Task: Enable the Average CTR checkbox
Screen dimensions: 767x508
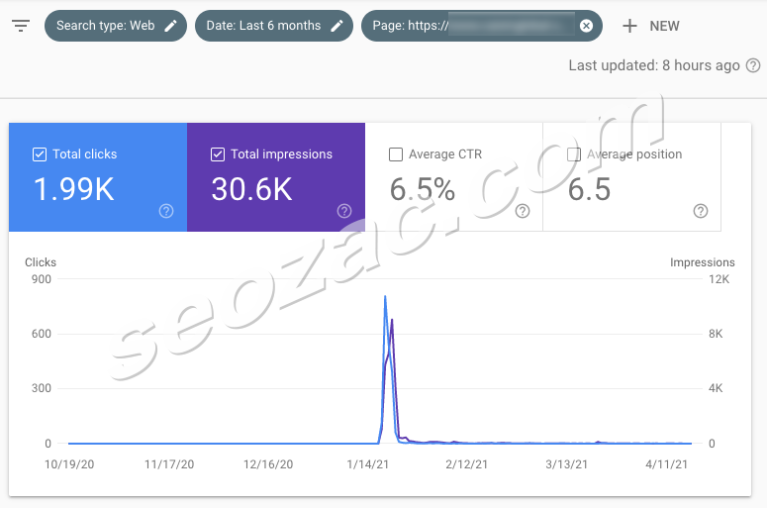Action: (395, 154)
